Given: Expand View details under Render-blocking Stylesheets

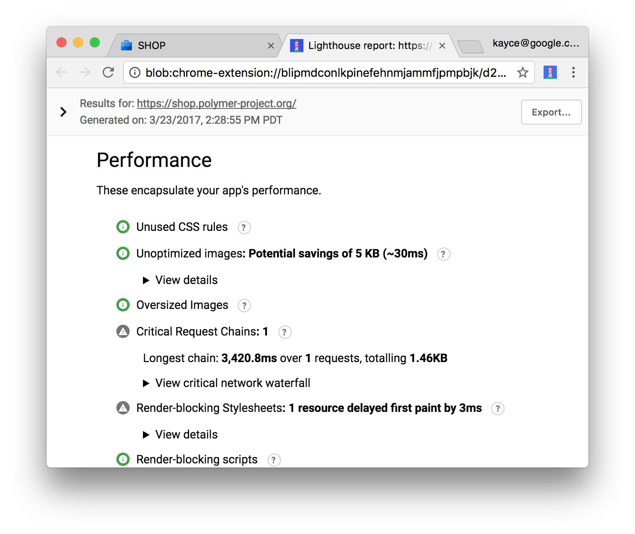Looking at the screenshot, I should coord(180,435).
